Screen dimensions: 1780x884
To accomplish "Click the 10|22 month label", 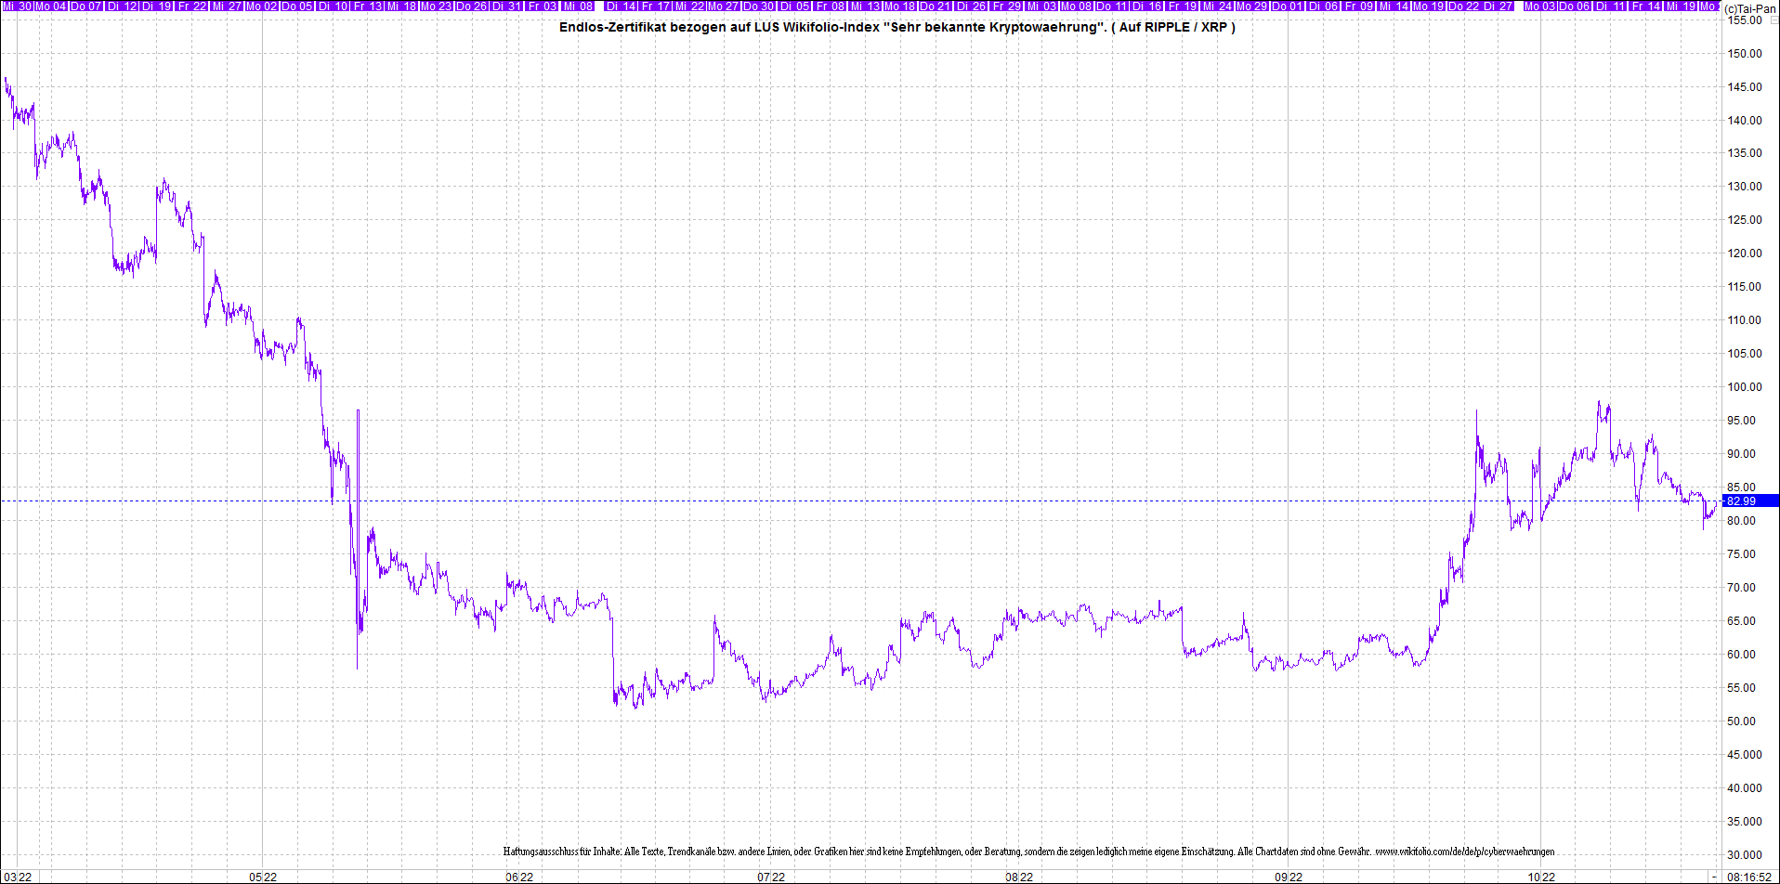I will coord(1541,877).
